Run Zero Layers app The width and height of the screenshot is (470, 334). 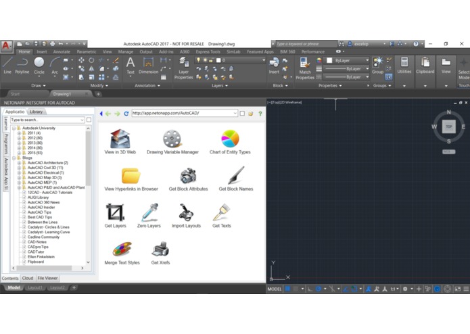tap(149, 216)
